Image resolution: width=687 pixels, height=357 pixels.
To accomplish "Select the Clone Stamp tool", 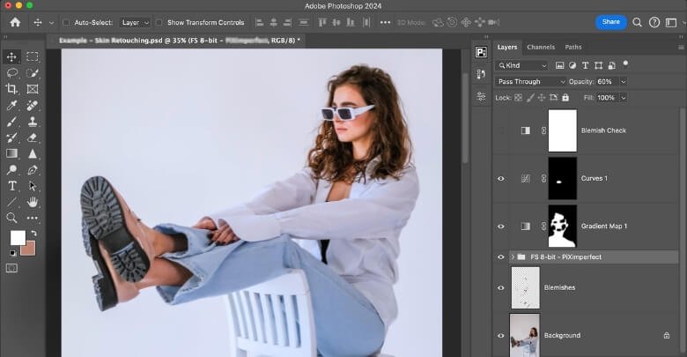I will click(32, 122).
